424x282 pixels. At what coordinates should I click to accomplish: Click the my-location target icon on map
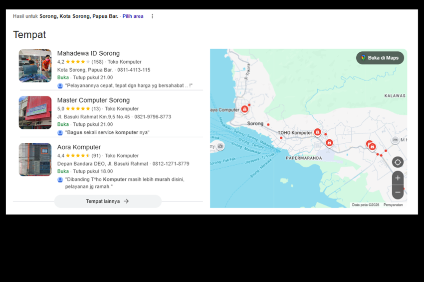[398, 162]
